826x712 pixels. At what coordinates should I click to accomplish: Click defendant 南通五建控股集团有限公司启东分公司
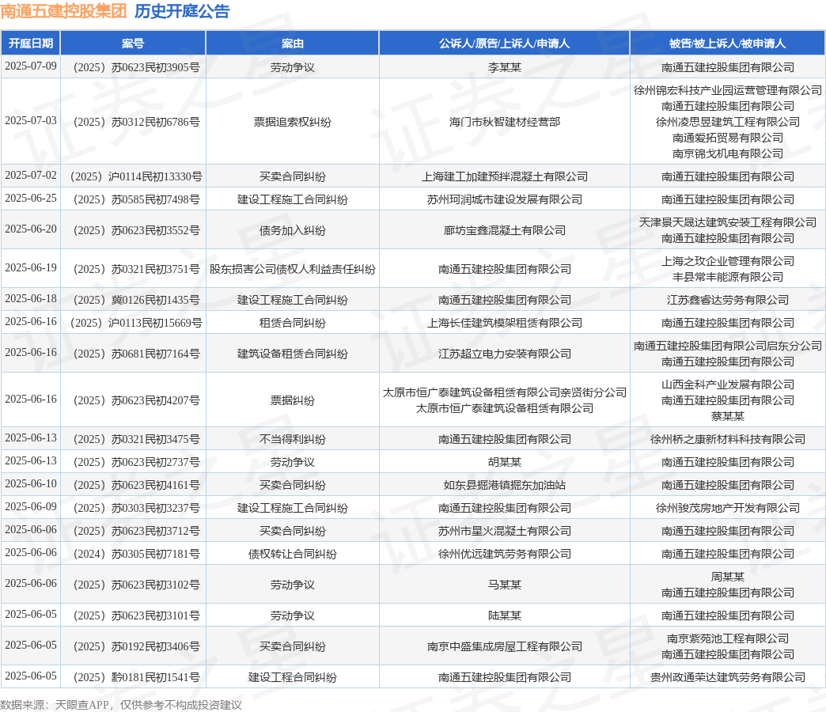point(727,346)
